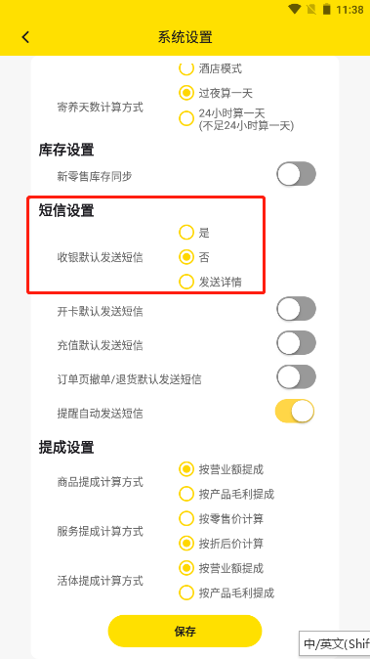Disable 提醒自动发送短信 switch

pyautogui.click(x=295, y=411)
